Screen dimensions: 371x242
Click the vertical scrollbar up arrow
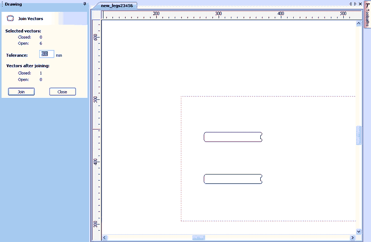point(359,23)
